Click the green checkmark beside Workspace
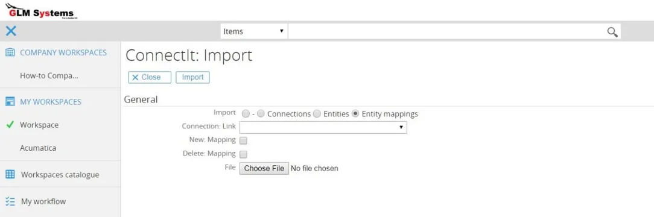Image resolution: width=654 pixels, height=217 pixels. (10, 125)
